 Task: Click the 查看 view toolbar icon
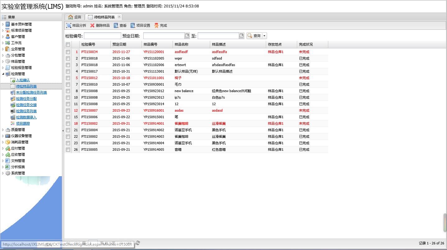[x=116, y=25]
